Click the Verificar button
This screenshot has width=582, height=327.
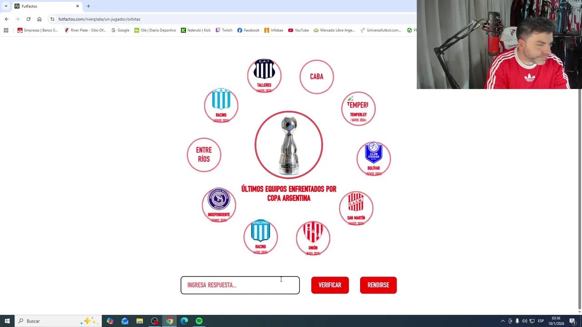[x=330, y=285]
